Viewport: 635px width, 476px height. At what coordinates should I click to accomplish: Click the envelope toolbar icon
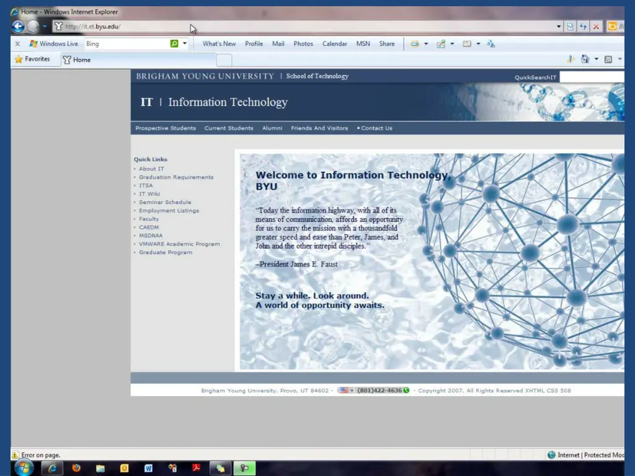click(x=467, y=44)
